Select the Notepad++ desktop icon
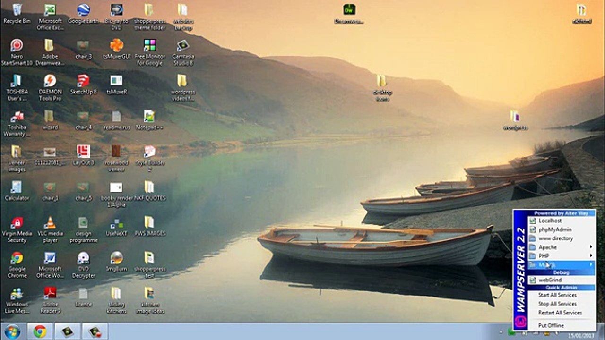The width and height of the screenshot is (605, 340). [x=149, y=120]
